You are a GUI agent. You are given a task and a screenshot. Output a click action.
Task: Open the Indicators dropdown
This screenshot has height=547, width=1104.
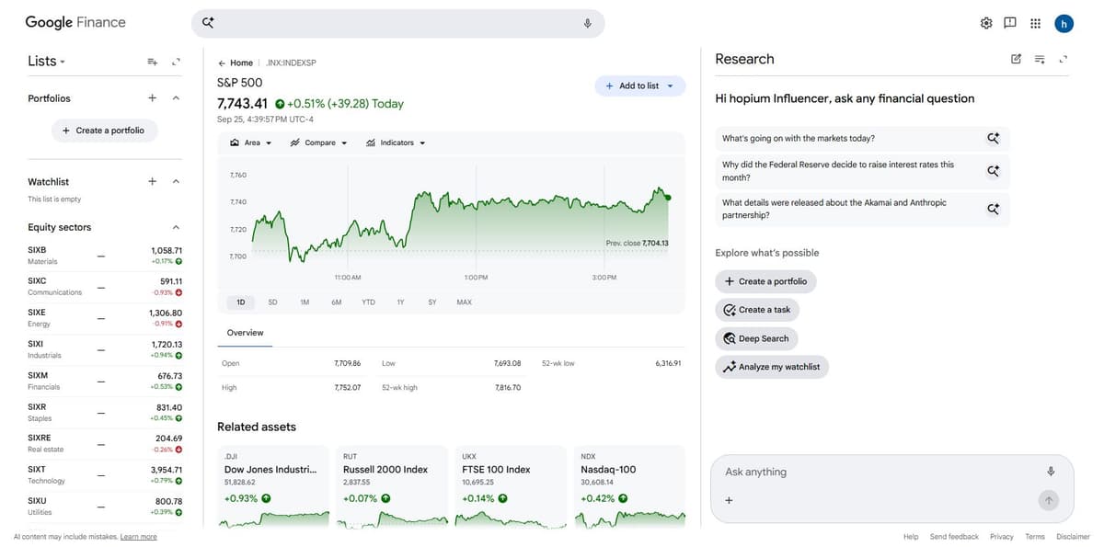396,142
